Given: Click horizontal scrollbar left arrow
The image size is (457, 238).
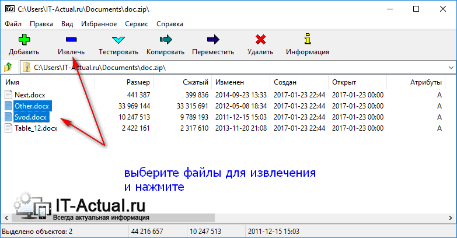Looking at the screenshot, I should tap(6, 218).
